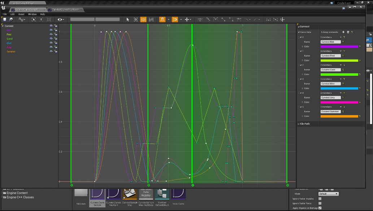Open time snapping dropdown arrow
Screen dimensions: 373x211
point(168,19)
